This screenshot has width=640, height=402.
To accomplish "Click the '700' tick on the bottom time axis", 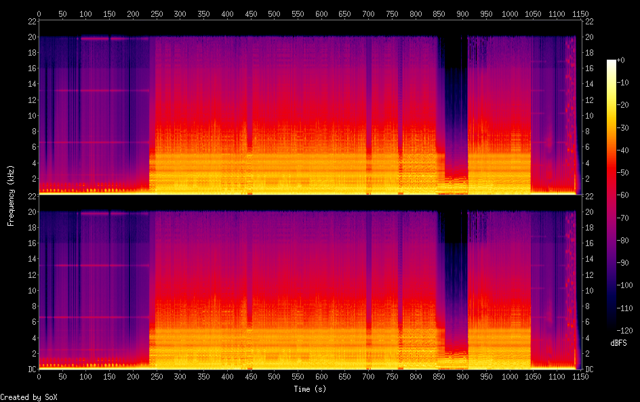I will [x=368, y=377].
